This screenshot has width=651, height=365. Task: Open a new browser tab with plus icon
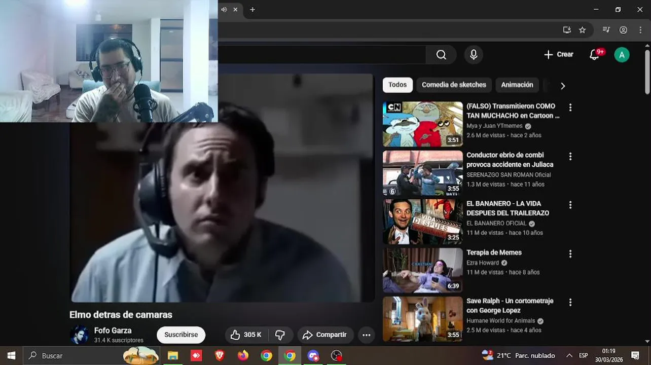(x=252, y=10)
